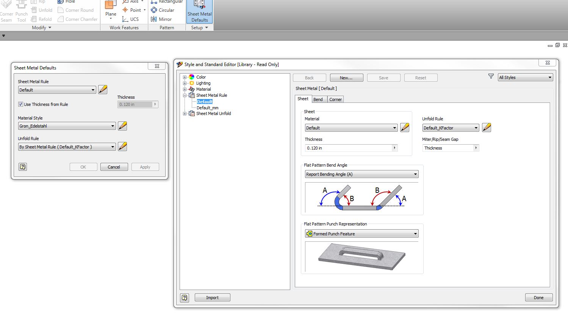
Task: Select the Punch Tool in the ribbon
Action: click(21, 12)
